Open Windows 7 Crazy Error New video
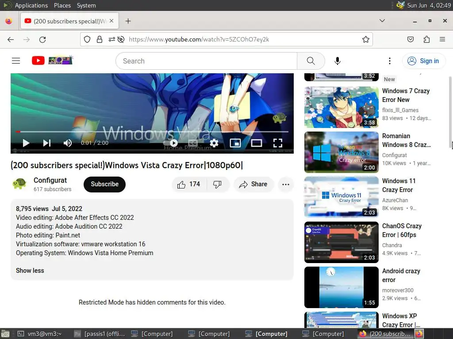This screenshot has width=453, height=339. (406, 95)
